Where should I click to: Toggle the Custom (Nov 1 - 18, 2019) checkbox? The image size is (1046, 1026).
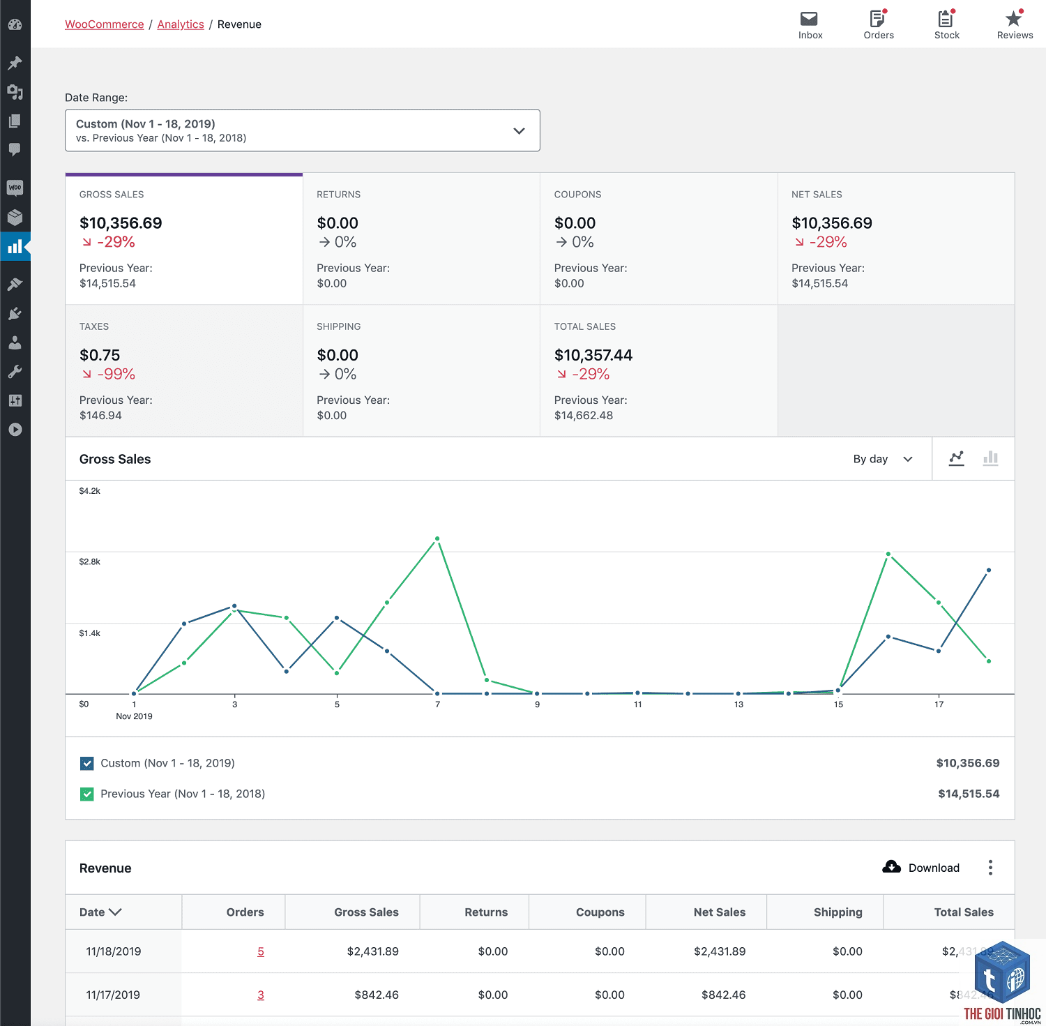coord(87,763)
